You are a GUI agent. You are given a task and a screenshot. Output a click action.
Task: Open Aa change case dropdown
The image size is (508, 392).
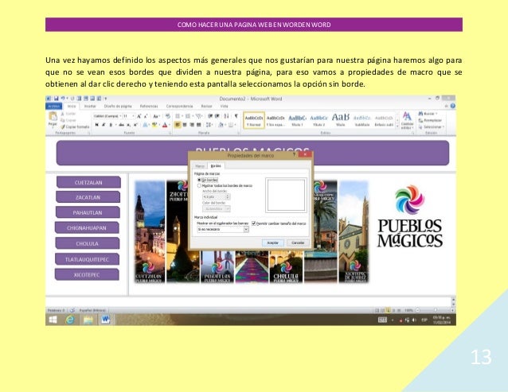(156, 116)
